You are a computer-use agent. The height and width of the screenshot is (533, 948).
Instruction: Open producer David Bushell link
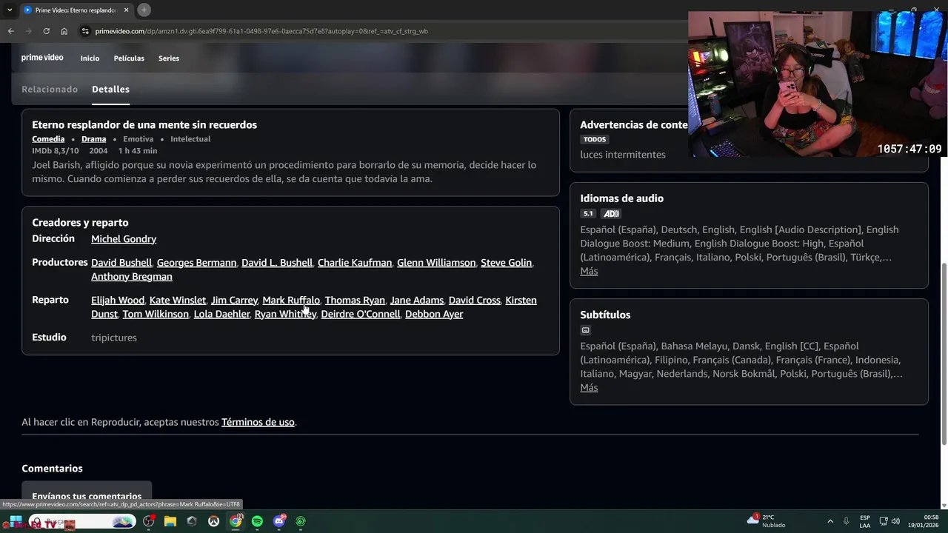point(121,263)
